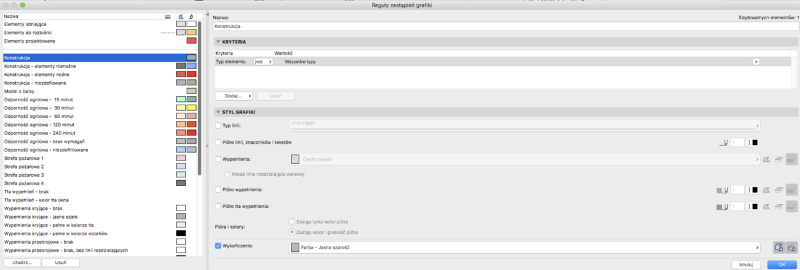Select cut fill icon in Wypełnienia row
Screen dimensions: 800x270
[x=767, y=159]
